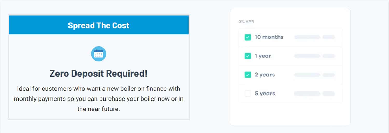Click the long placeholder bar beside 1 year
The image size is (389, 133).
pyautogui.click(x=307, y=56)
